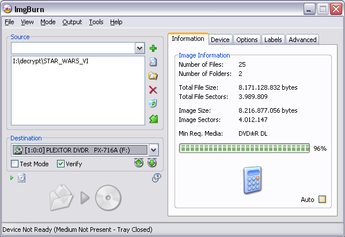Toggle the Auto calculate checkbox
Image resolution: width=345 pixels, height=237 pixels.
click(x=322, y=200)
